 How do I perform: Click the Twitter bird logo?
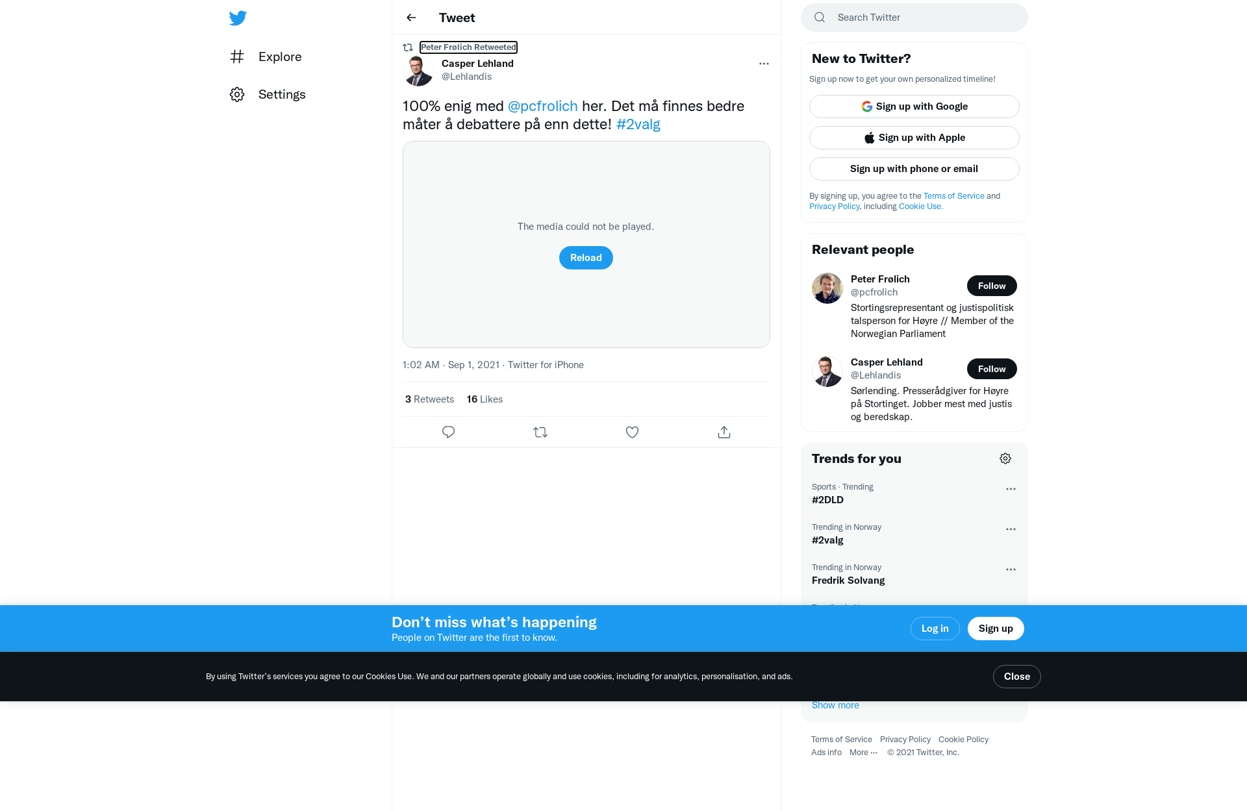coord(238,18)
